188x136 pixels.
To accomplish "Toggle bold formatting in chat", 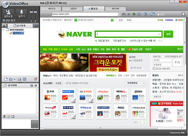I will coord(4,116).
